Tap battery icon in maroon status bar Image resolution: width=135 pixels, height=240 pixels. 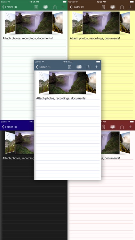pyautogui.click(x=132, y=122)
